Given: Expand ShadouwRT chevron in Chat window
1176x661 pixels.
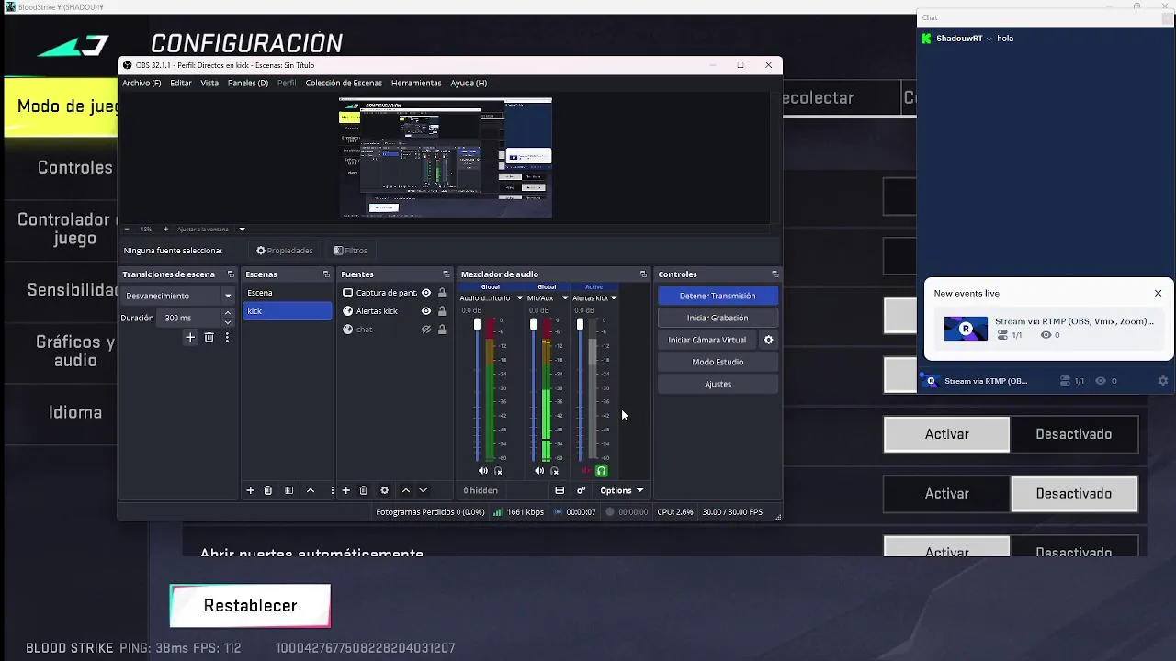Looking at the screenshot, I should pos(989,39).
